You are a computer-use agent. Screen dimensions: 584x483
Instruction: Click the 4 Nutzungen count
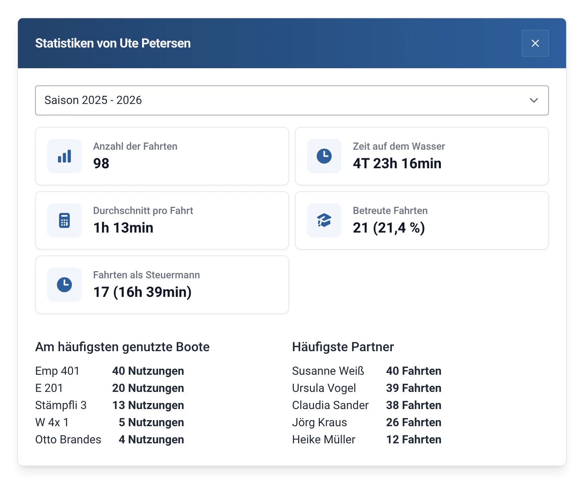coord(151,439)
